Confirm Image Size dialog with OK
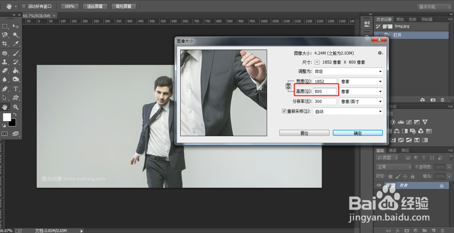454x233 pixels. pos(358,133)
